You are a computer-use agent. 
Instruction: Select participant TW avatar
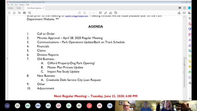110,106
